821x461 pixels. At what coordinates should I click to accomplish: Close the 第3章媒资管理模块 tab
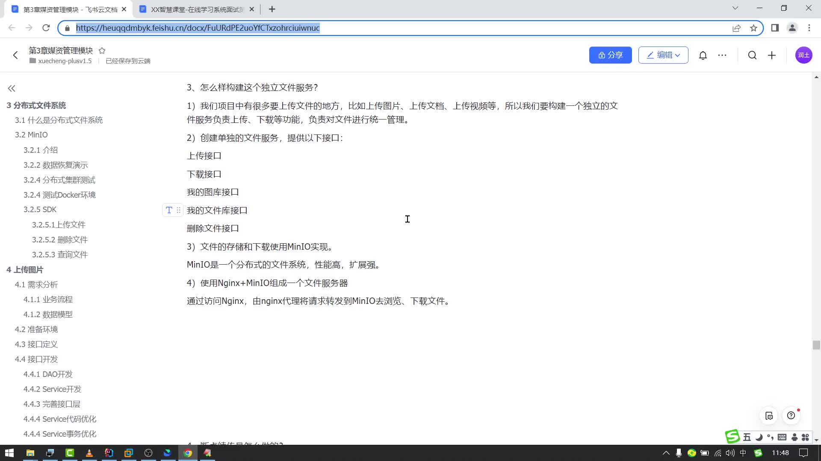point(124,9)
